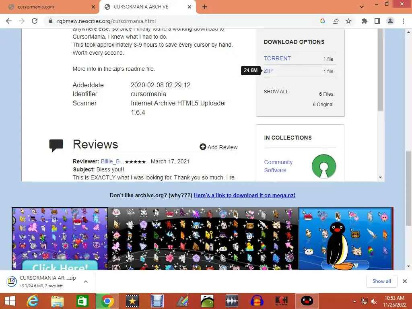Viewport: 412px width, 309px height.
Task: Click the network tray icon
Action: point(365,301)
